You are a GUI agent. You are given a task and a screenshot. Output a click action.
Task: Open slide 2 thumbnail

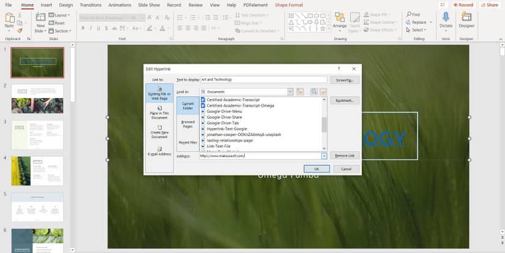[x=37, y=99]
